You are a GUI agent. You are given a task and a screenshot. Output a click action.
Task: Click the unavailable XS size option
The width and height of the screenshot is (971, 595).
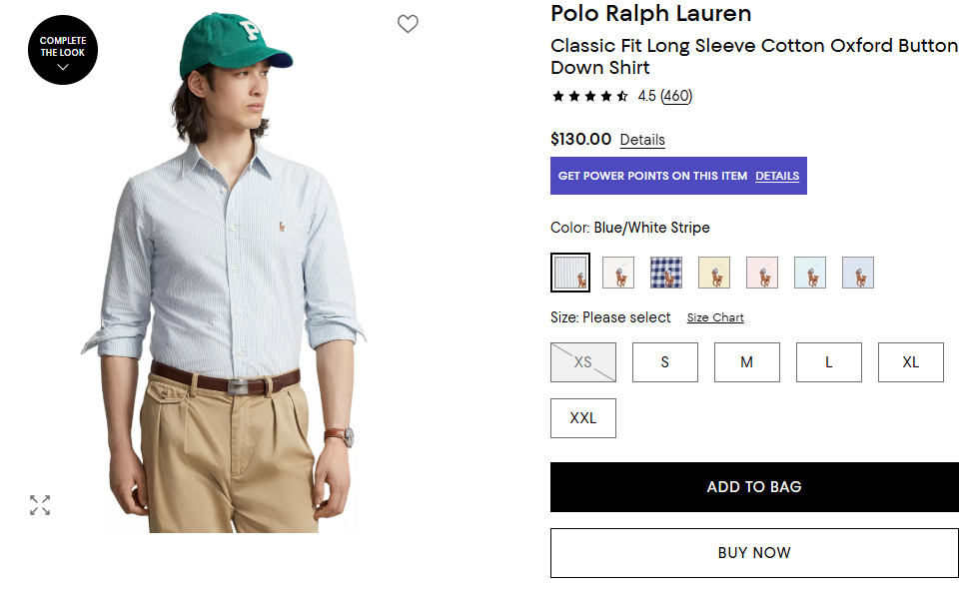583,362
